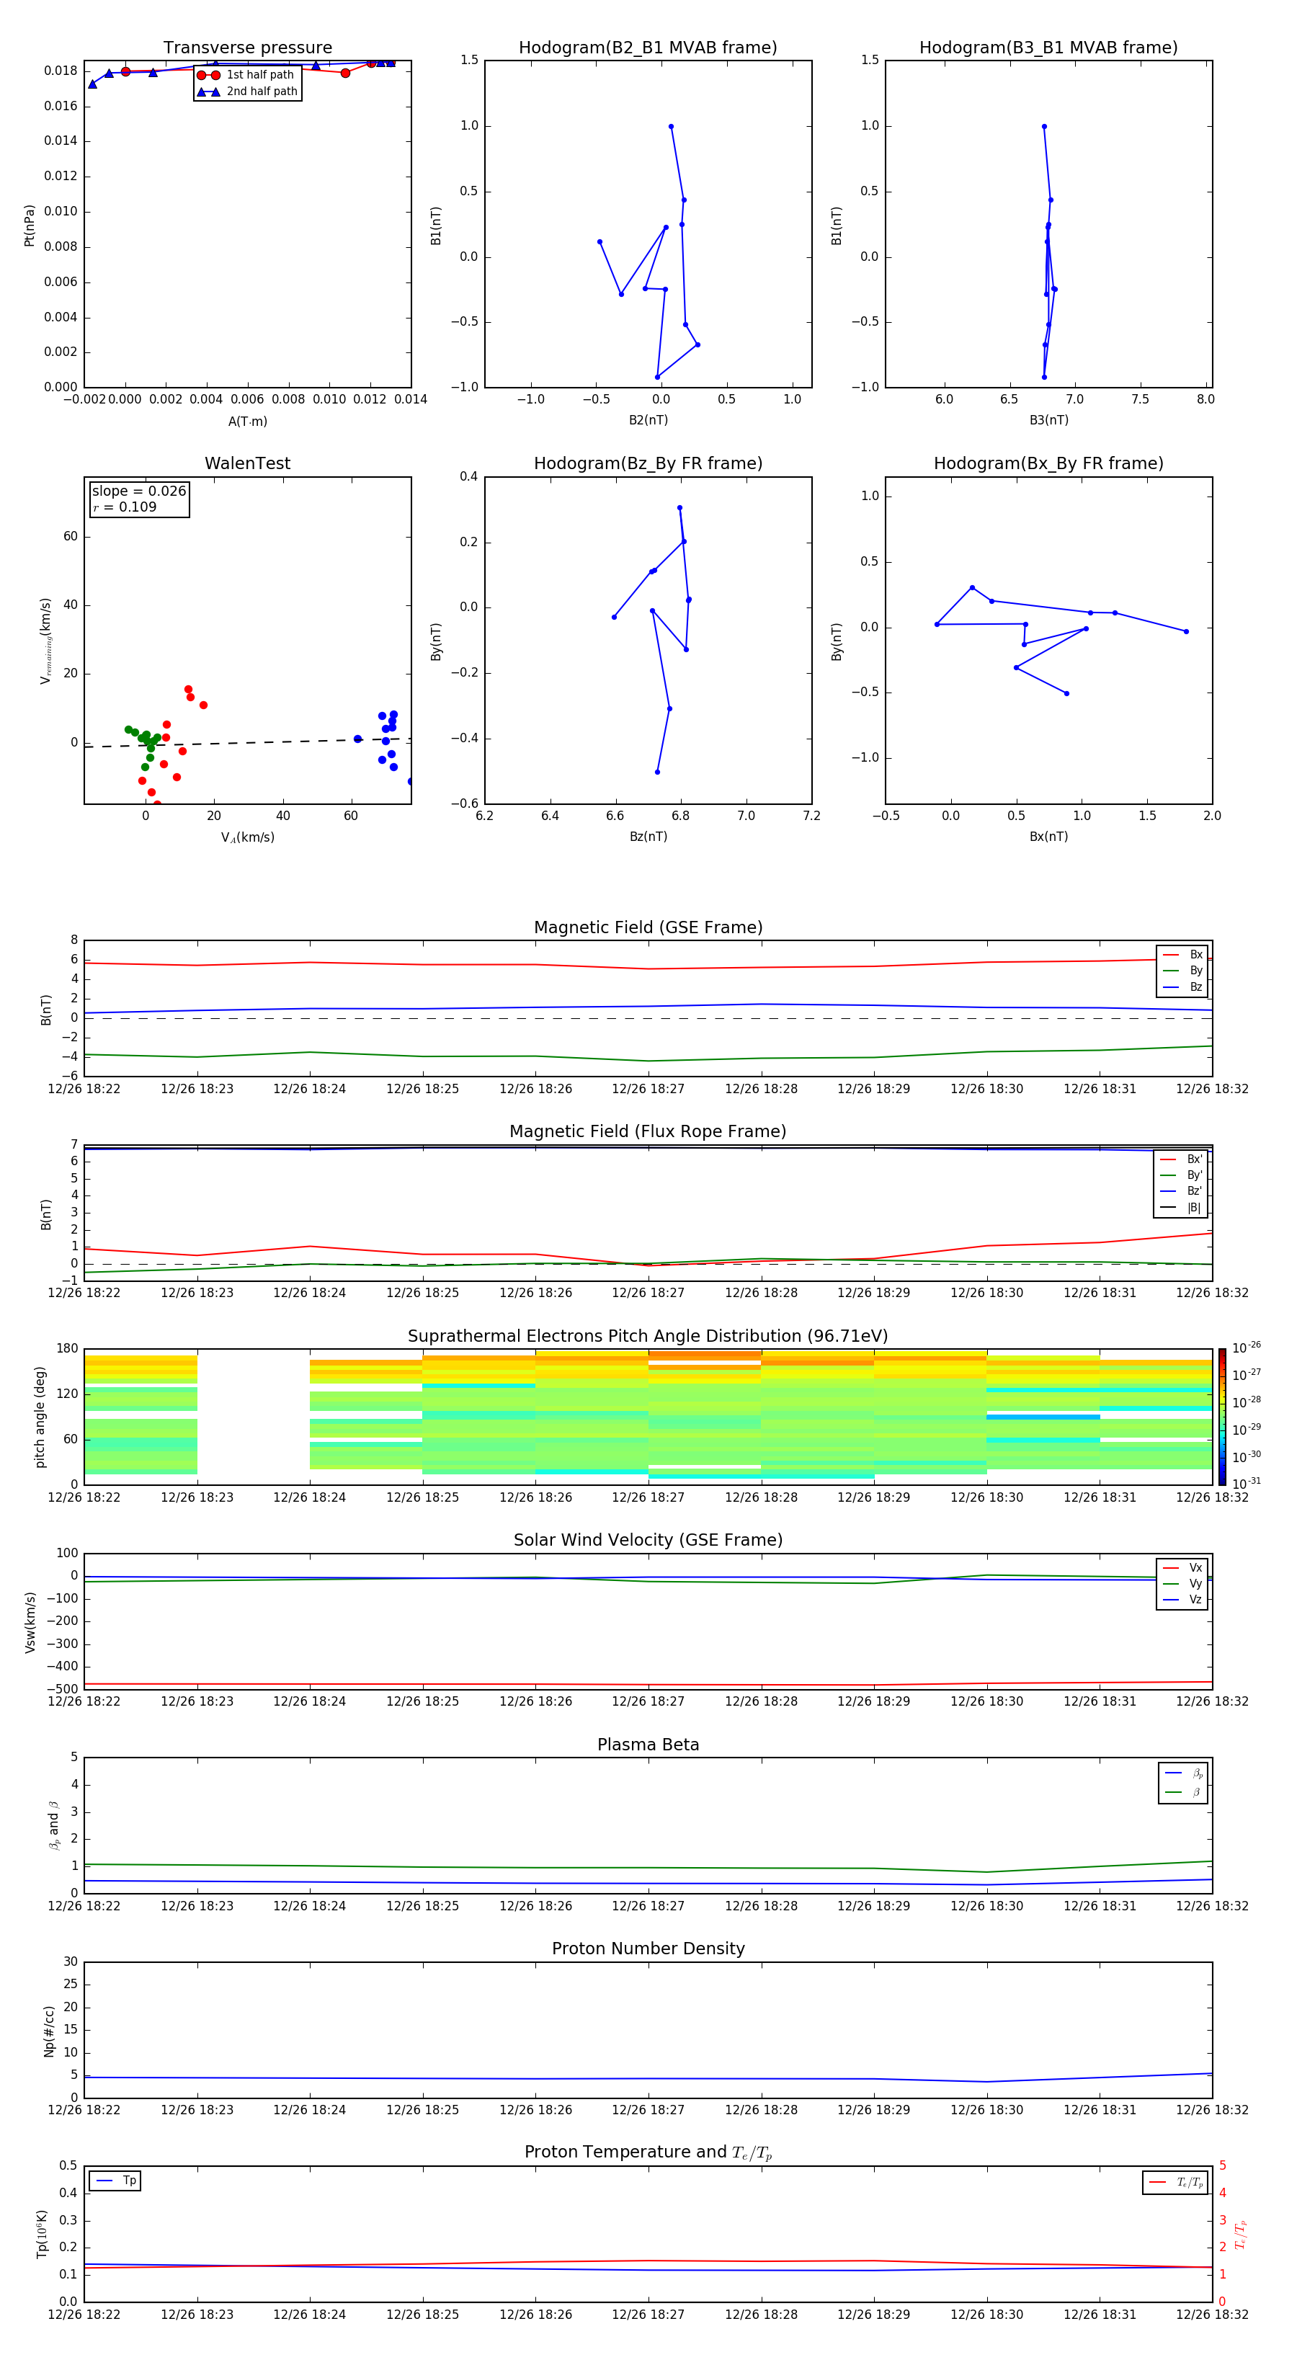Select the Bx' legend entry in Flux Rope plot
This screenshot has width=1297, height=2378.
point(1181,1159)
